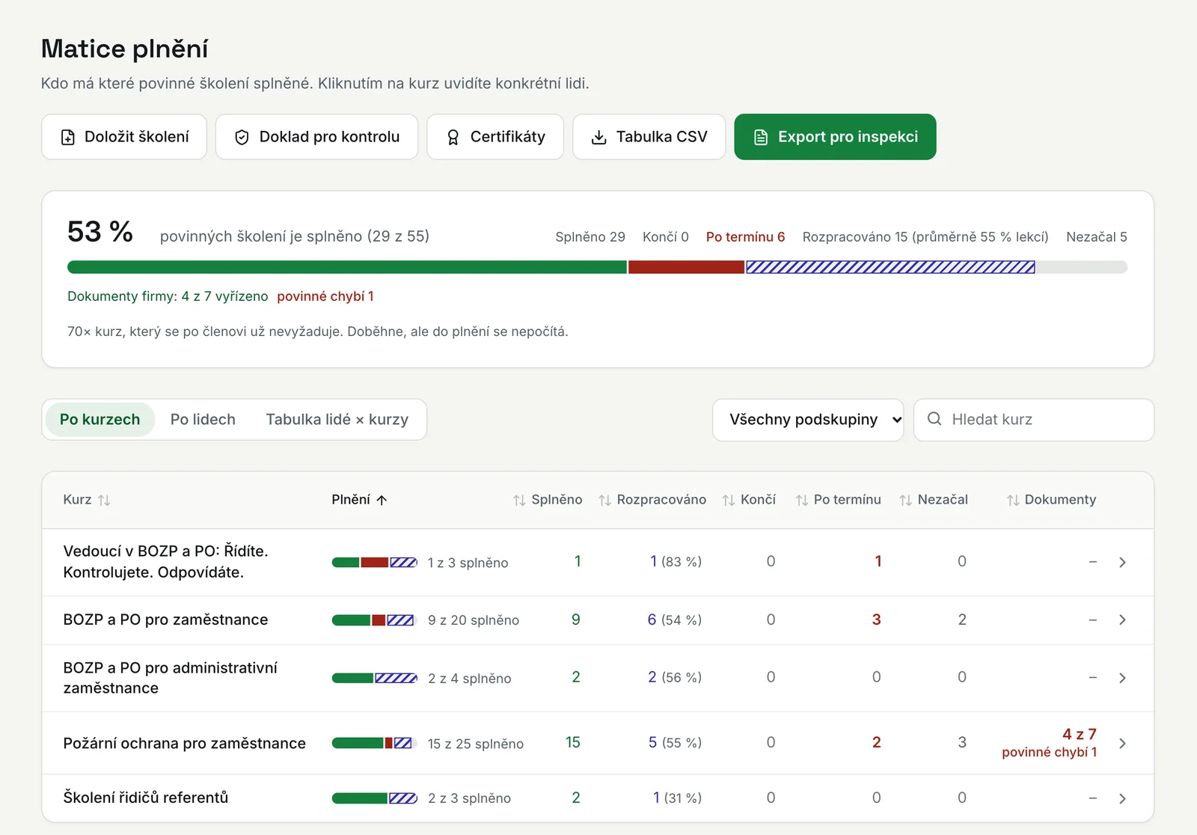The height and width of the screenshot is (835, 1197).
Task: Click progress bar of Požární ochrana pro zaměstnance
Action: click(374, 743)
